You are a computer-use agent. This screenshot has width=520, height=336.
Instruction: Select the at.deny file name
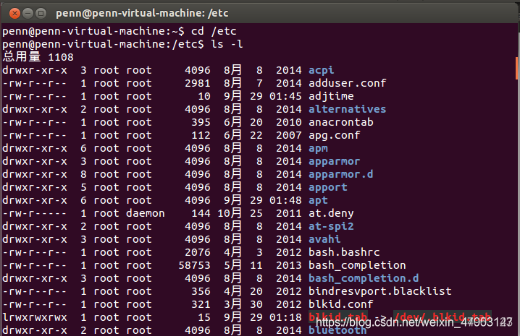[x=331, y=213]
